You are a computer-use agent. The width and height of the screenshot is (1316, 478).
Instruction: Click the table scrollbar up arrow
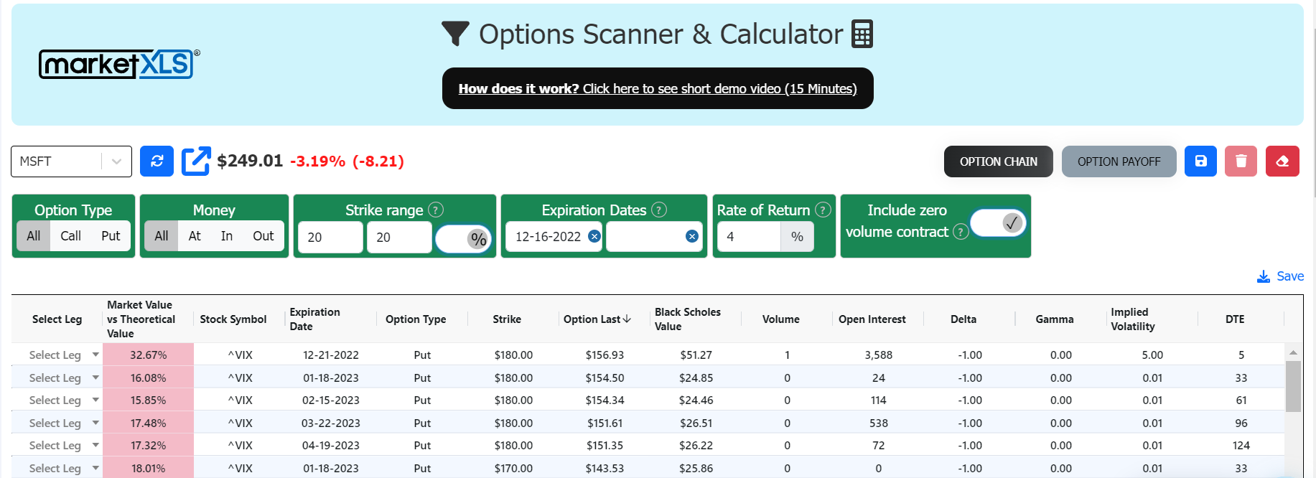(1293, 352)
